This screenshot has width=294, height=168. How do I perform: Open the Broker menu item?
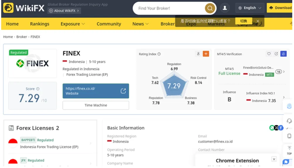pos(168,24)
